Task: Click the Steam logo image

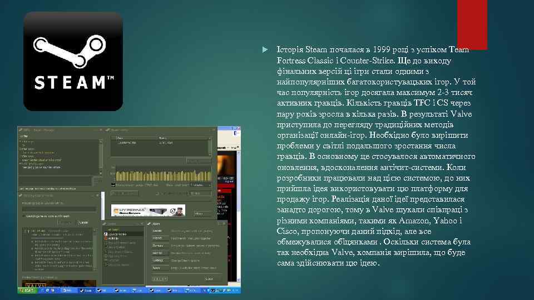Action: (73, 61)
